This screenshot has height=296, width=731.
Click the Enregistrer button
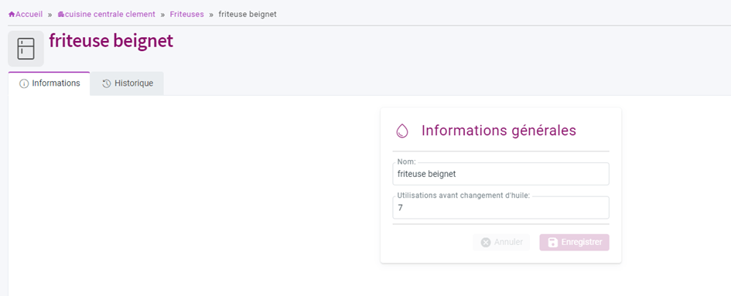(x=574, y=243)
